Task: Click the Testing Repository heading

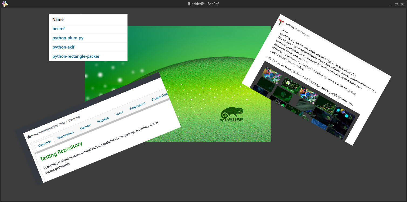Action: click(61, 152)
